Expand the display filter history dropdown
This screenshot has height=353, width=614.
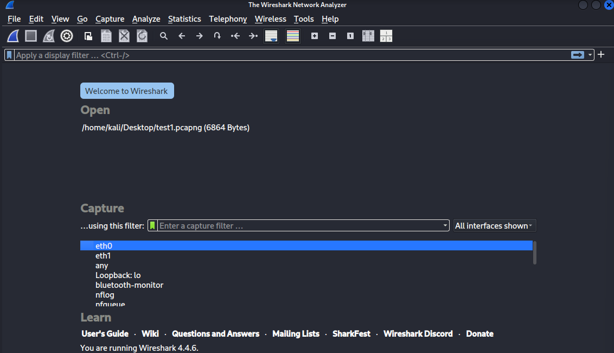pyautogui.click(x=590, y=55)
